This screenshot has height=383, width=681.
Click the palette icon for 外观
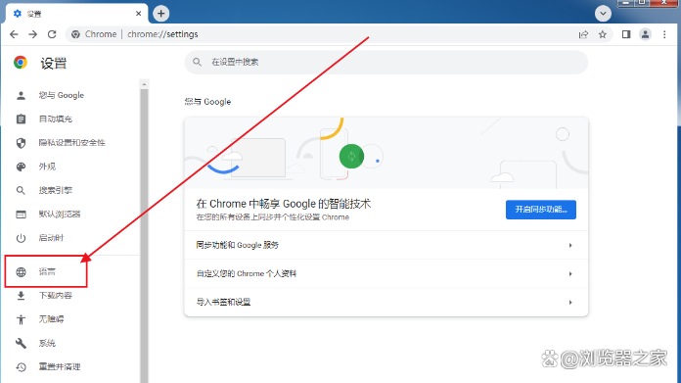pyautogui.click(x=21, y=167)
